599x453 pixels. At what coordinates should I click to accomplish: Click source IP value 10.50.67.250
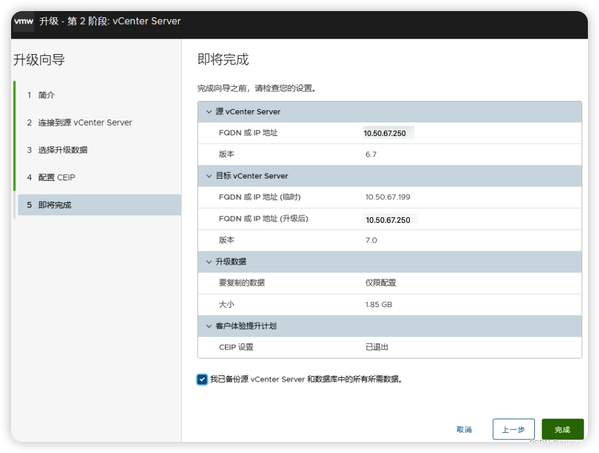point(385,133)
